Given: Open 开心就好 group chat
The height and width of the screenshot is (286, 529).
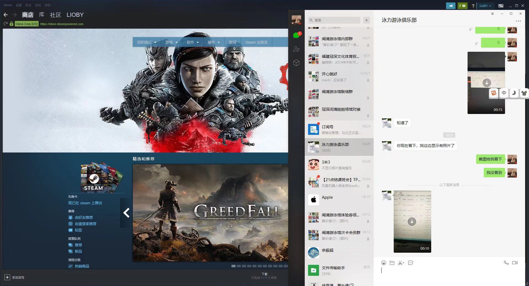Looking at the screenshot, I should pyautogui.click(x=339, y=77).
